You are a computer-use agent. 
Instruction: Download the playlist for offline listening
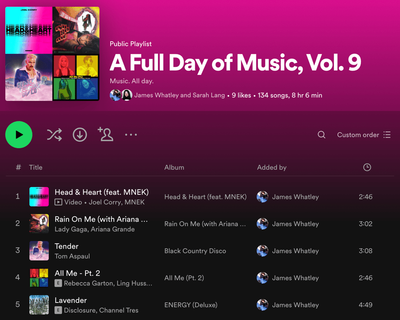tap(80, 135)
